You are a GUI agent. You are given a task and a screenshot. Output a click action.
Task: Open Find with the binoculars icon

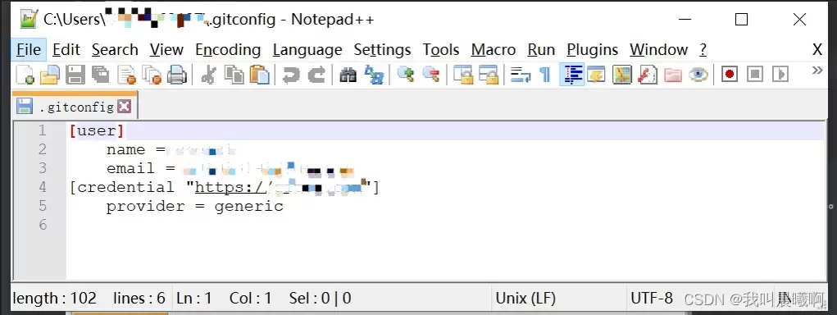pyautogui.click(x=348, y=75)
